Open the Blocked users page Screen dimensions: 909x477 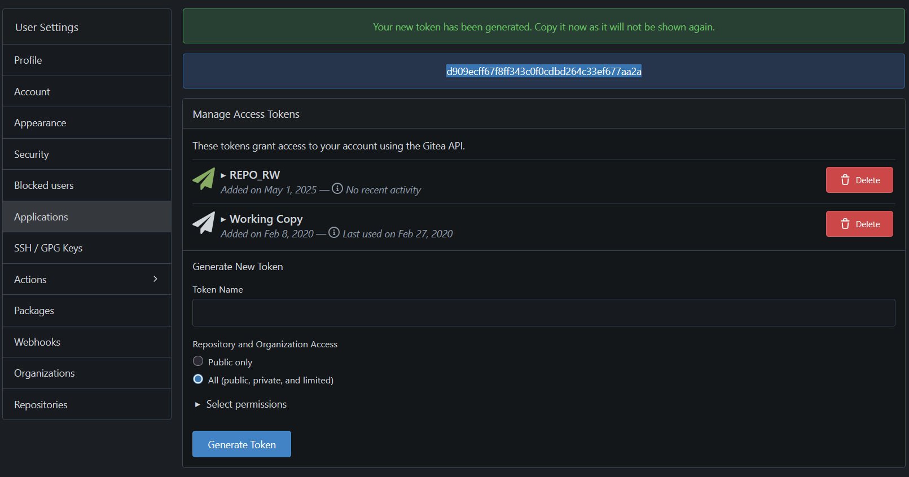point(44,185)
